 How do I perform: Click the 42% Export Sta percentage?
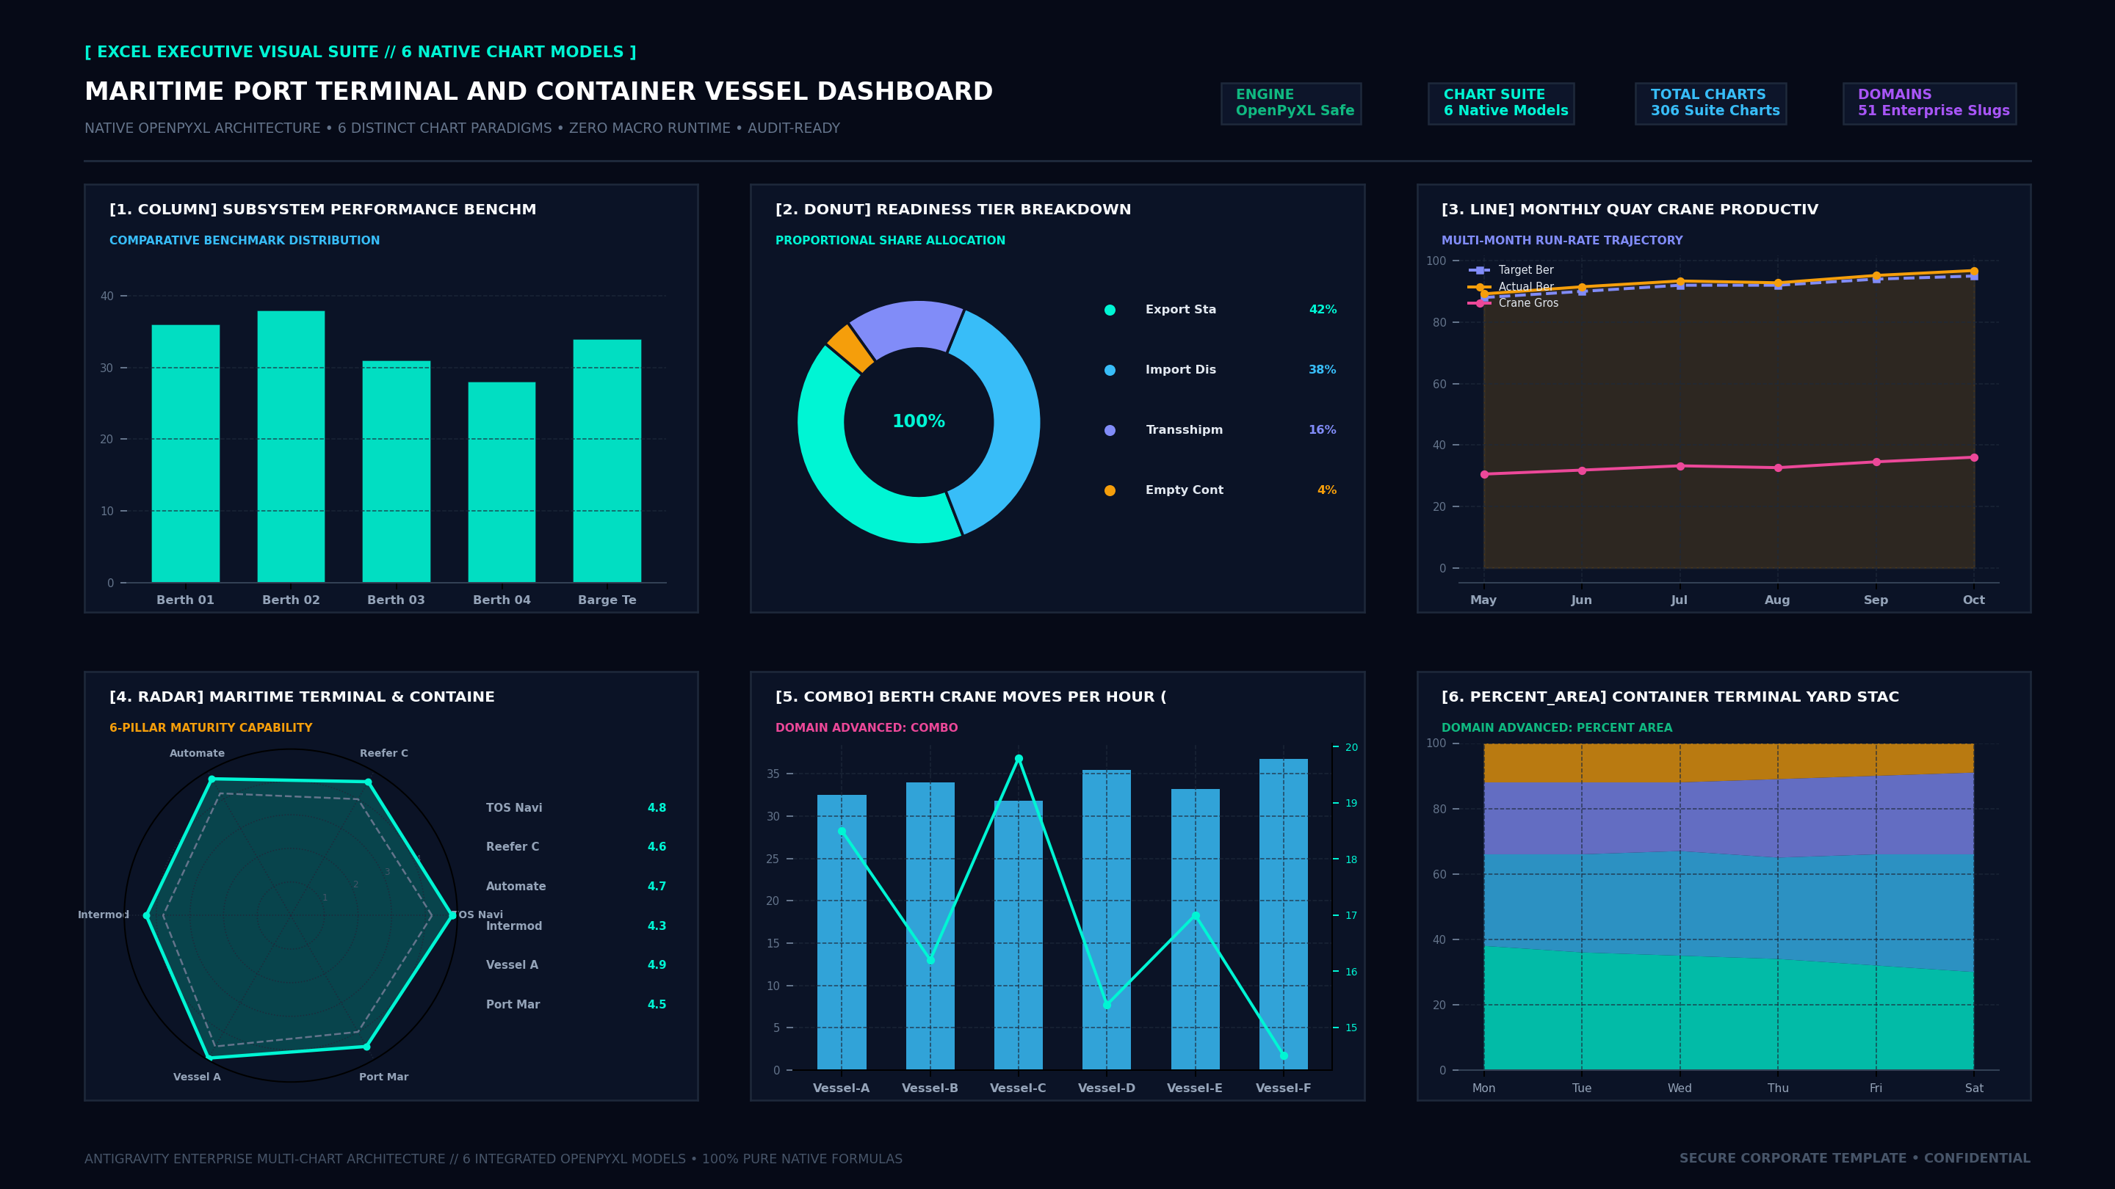tap(1323, 310)
